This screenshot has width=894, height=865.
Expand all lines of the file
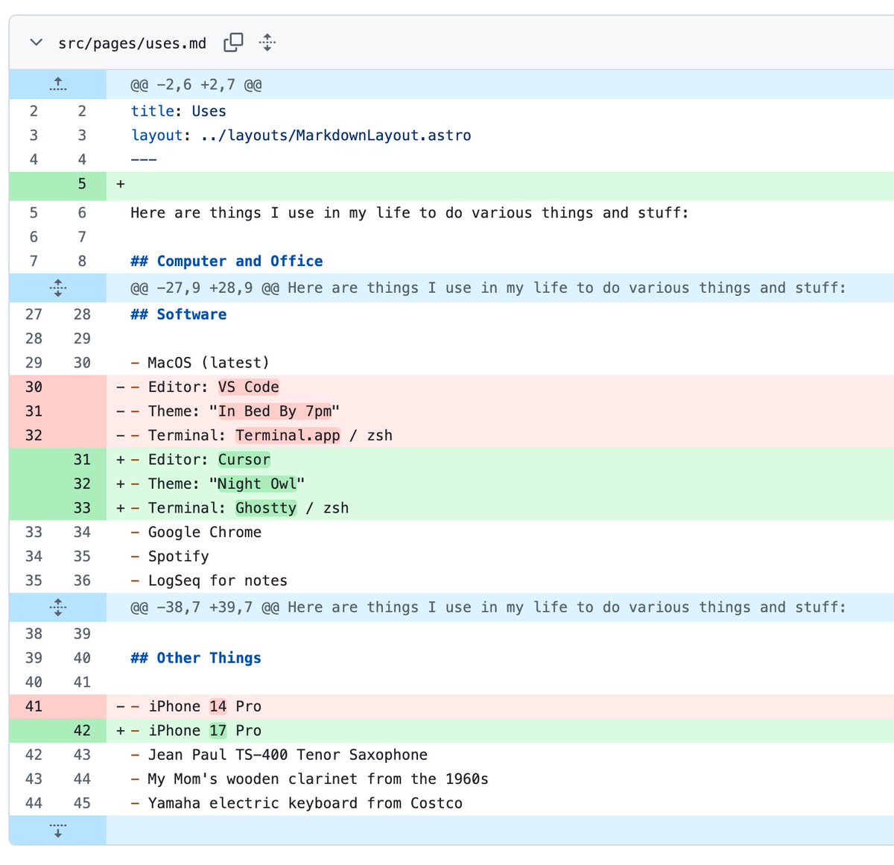(267, 42)
